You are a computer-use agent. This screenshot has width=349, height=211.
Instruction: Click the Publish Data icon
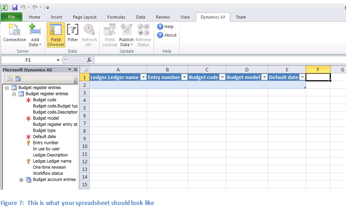126,31
